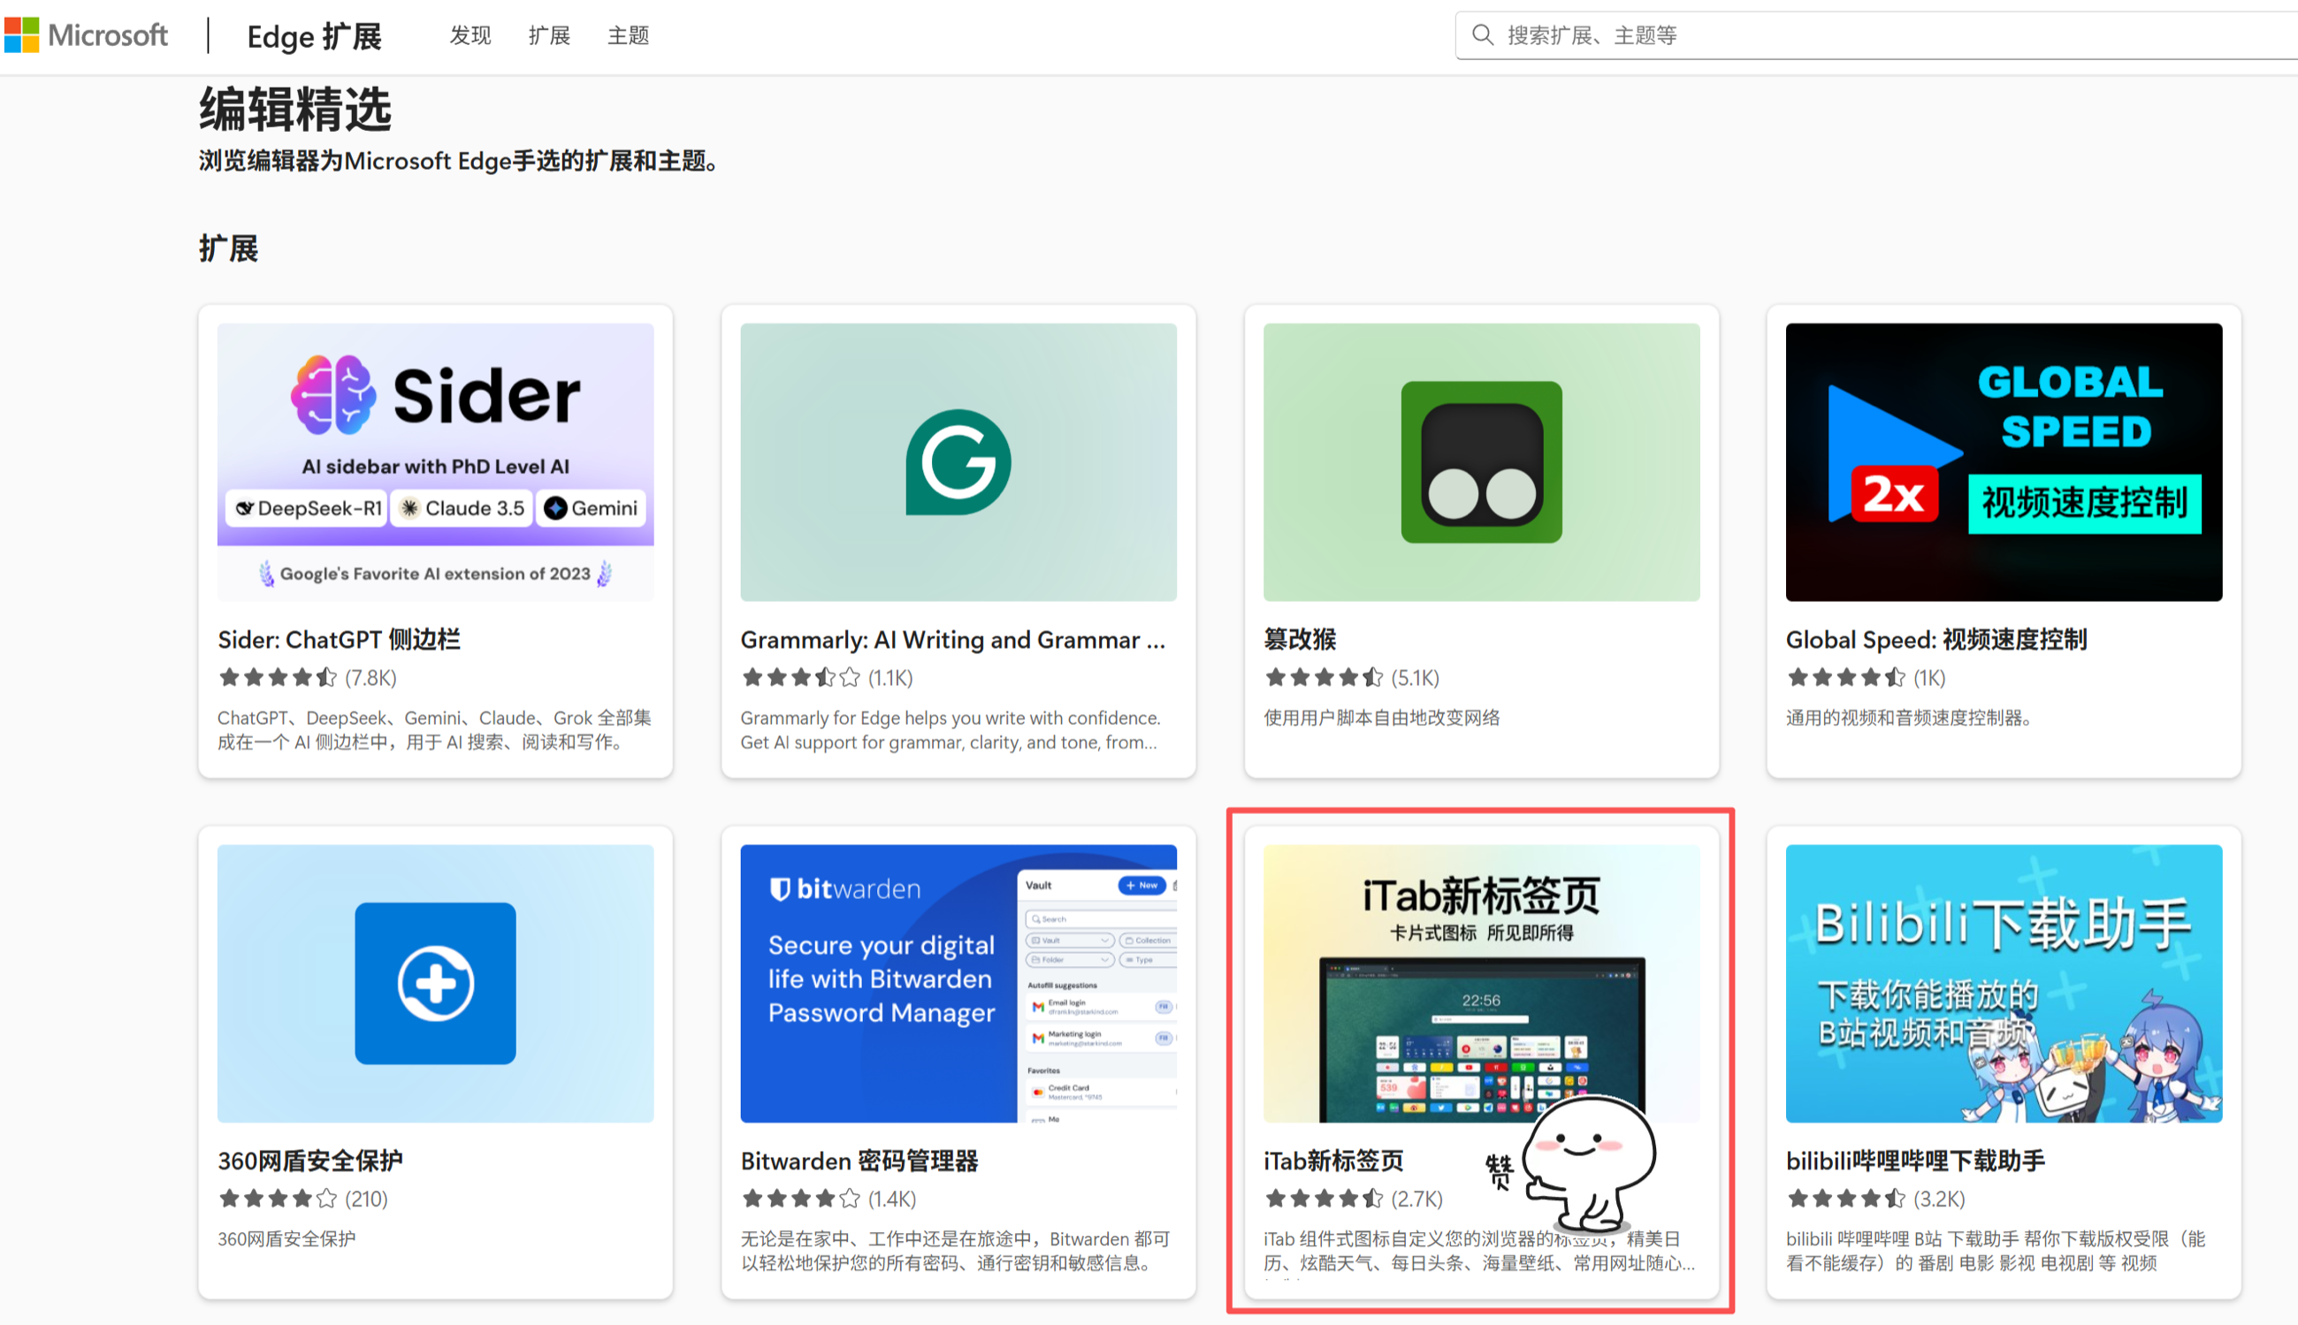Open the 扩展 navigation tab

[549, 35]
